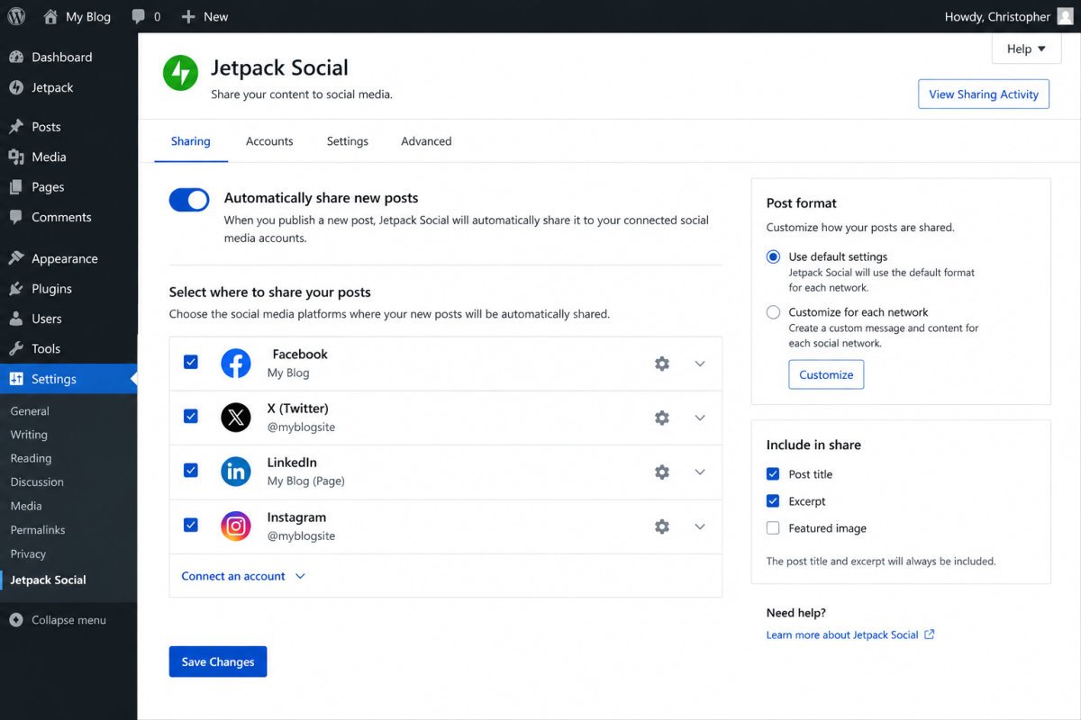Open the comments bubble icon in admin bar
The image size is (1081, 720).
point(138,16)
